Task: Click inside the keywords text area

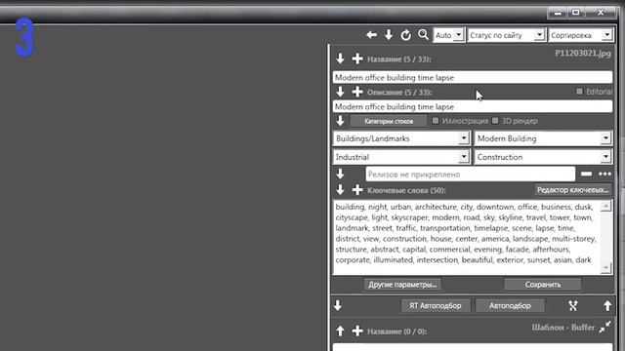Action: coord(467,238)
